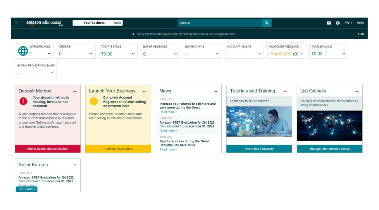Expand the Orders dropdown
The height and width of the screenshot is (210, 379).
point(91,54)
